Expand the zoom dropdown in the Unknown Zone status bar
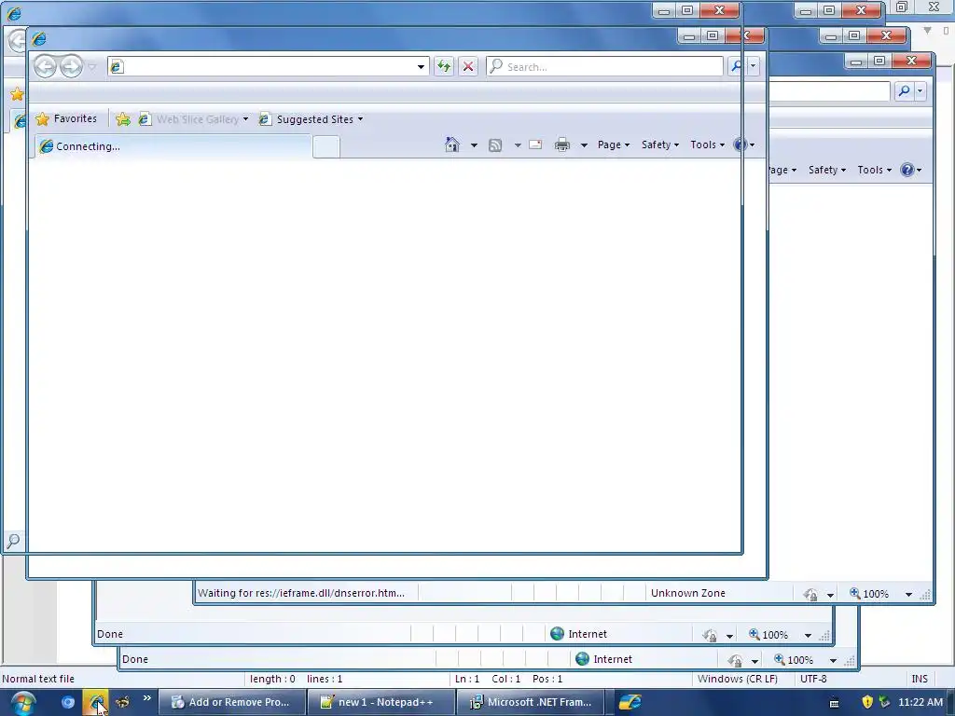The height and width of the screenshot is (716, 955). 908,594
